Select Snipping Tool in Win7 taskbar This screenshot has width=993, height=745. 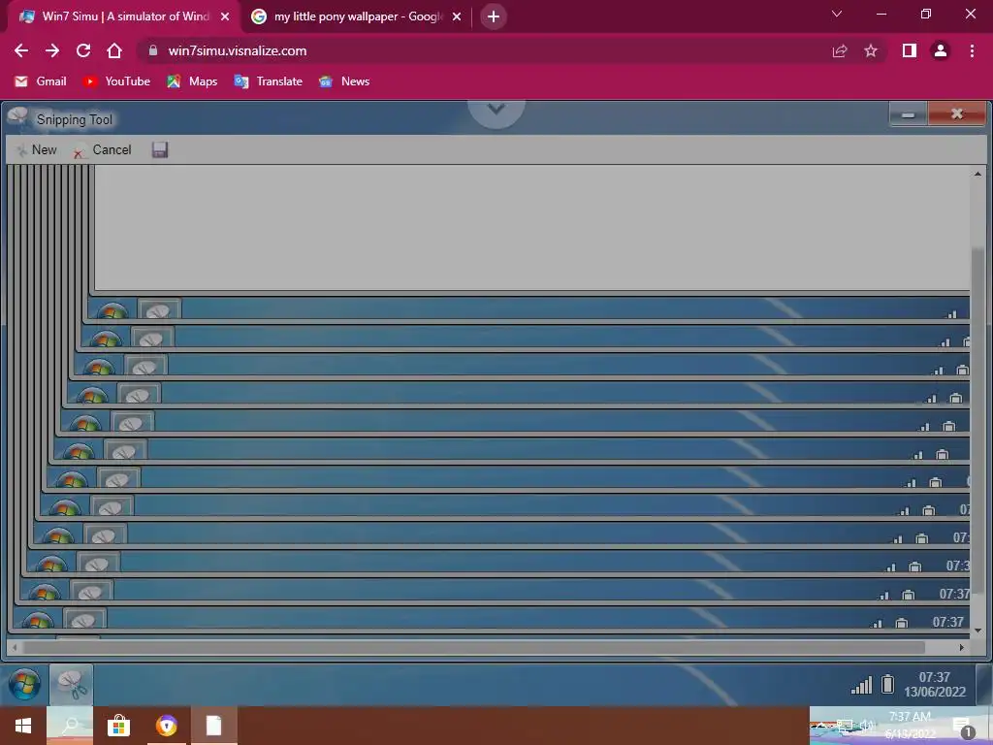click(x=71, y=685)
